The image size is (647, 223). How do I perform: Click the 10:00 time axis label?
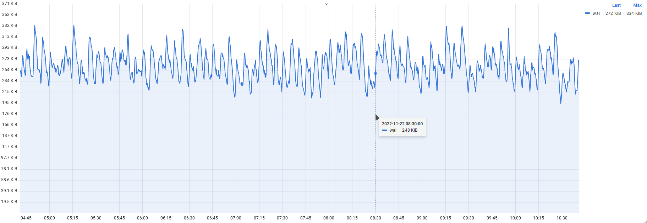pyautogui.click(x=515, y=218)
